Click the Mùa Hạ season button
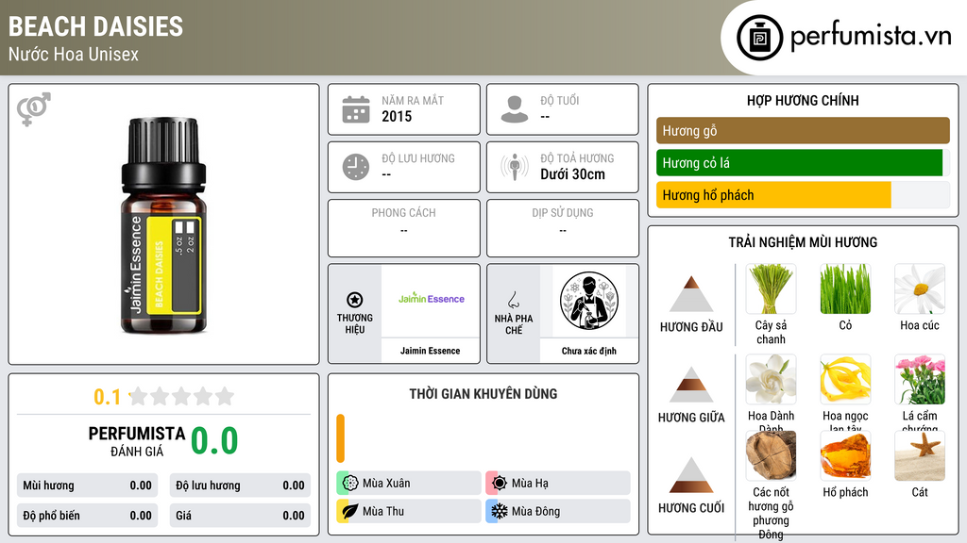 click(558, 483)
